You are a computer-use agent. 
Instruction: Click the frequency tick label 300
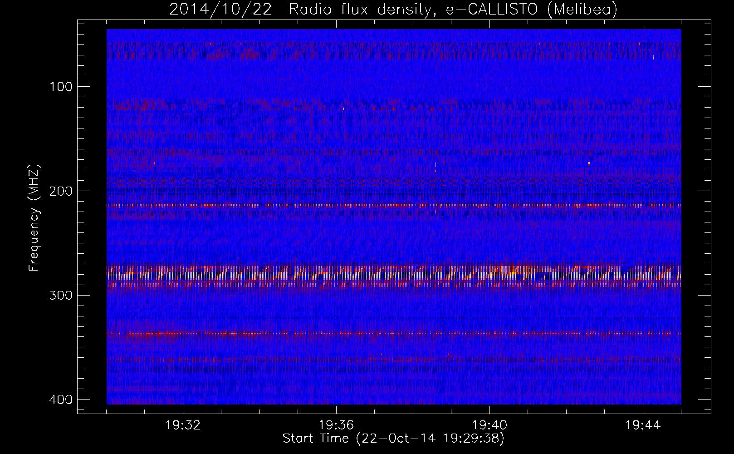point(60,296)
